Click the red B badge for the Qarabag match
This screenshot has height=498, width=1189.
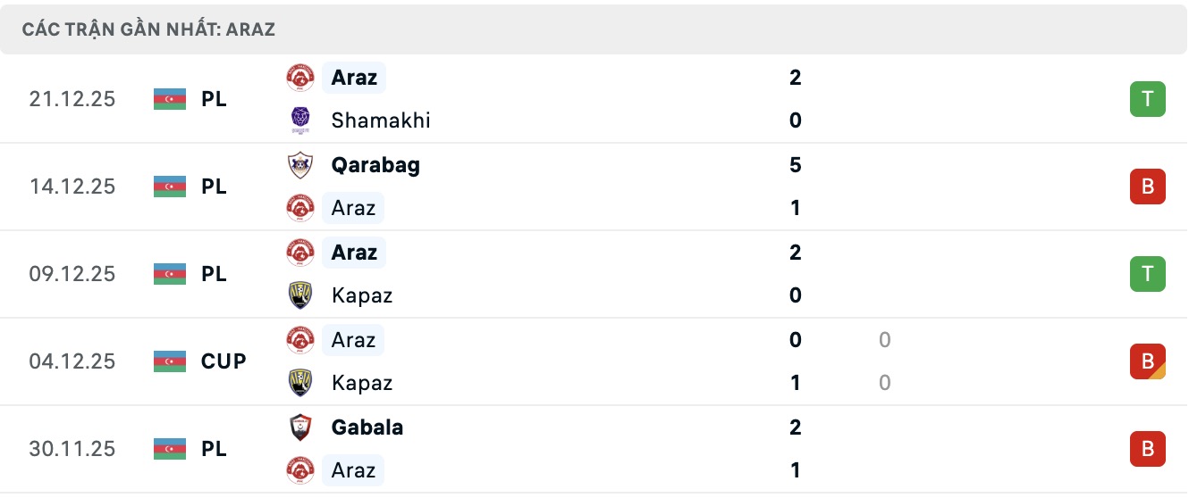coord(1147,187)
